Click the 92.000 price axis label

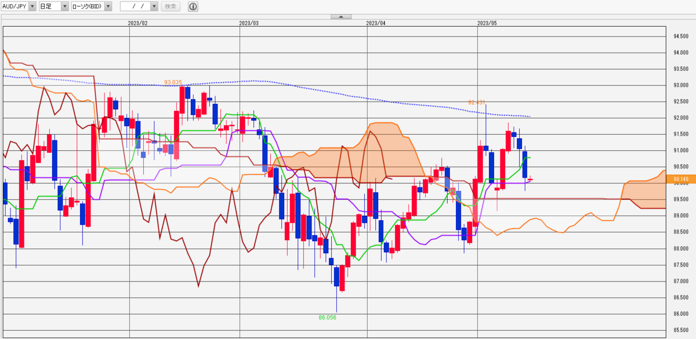(x=680, y=118)
